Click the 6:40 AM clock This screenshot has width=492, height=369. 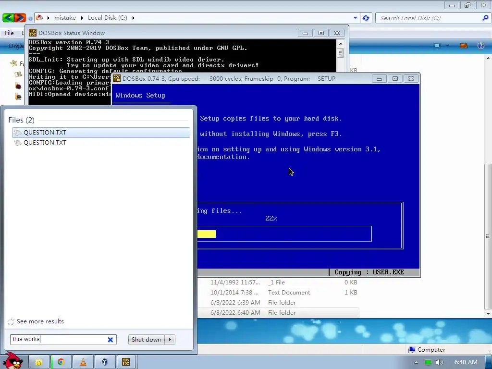466,362
